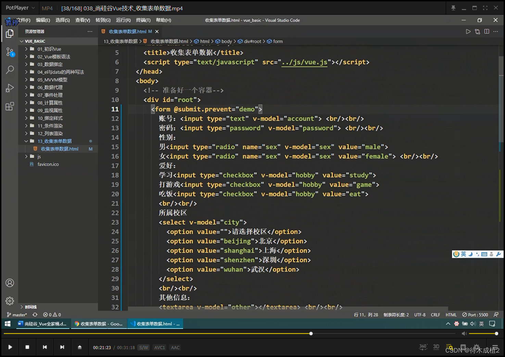Open the PotPlayer playlist menu icon
The image size is (505, 357).
click(495, 347)
